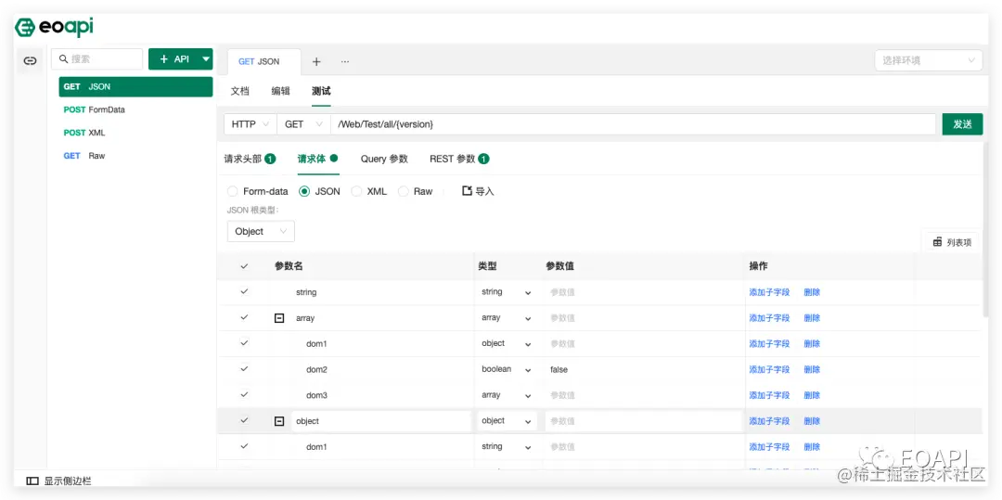Click 添加子字段 on the string row
1002x500 pixels.
point(769,292)
